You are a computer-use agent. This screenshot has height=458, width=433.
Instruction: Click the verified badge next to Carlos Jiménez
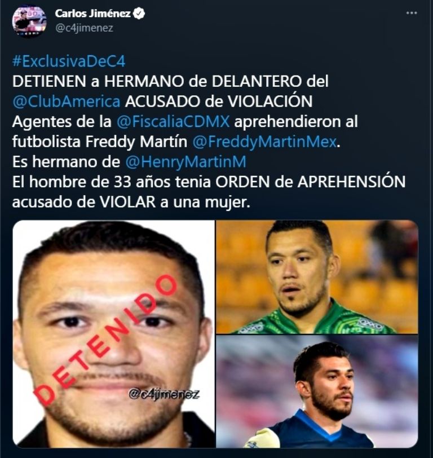[x=139, y=14]
